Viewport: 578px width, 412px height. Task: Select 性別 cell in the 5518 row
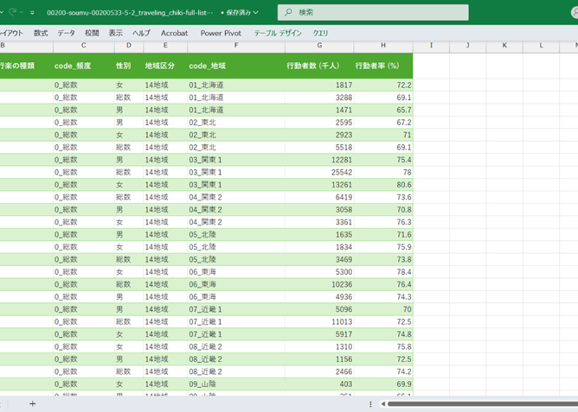[x=129, y=147]
